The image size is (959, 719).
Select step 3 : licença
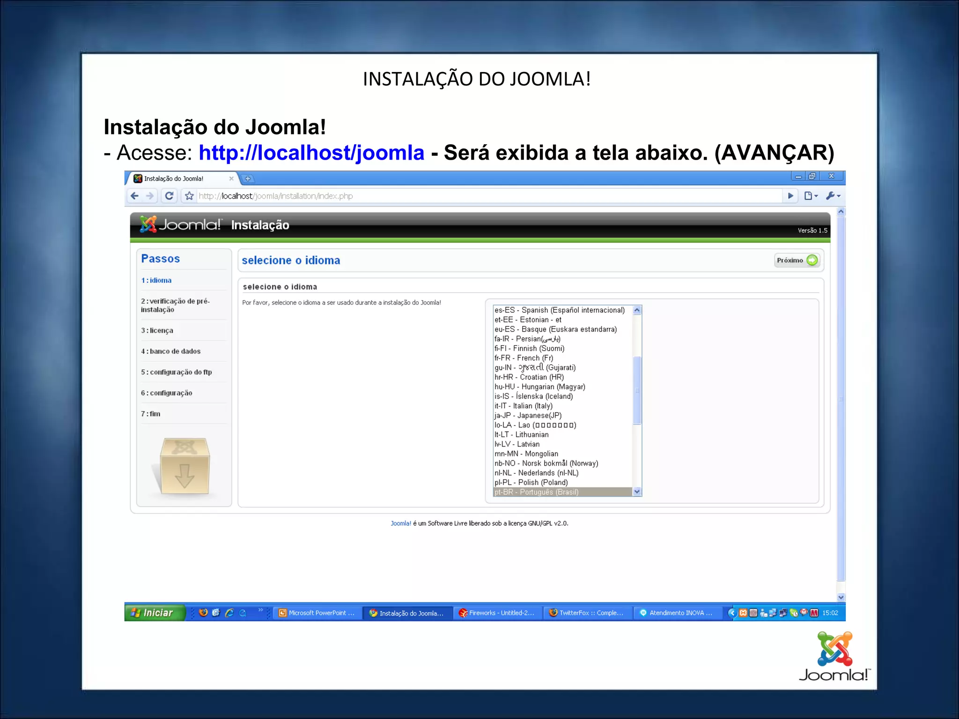click(x=157, y=330)
